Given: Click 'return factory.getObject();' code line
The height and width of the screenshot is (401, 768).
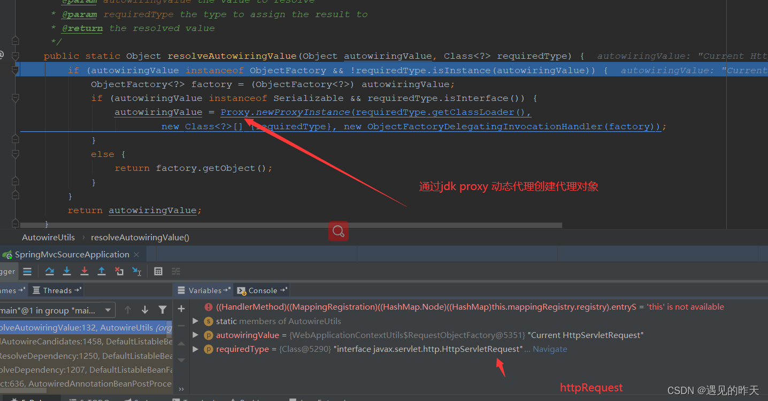Looking at the screenshot, I should tap(194, 168).
